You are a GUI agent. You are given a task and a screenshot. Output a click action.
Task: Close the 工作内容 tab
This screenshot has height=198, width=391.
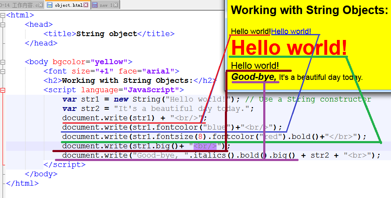[x=41, y=5]
